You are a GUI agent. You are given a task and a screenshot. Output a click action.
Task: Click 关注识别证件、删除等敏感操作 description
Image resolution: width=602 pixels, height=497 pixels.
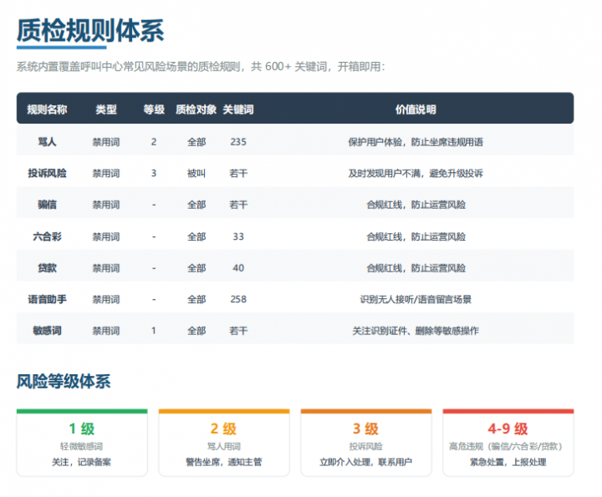416,331
